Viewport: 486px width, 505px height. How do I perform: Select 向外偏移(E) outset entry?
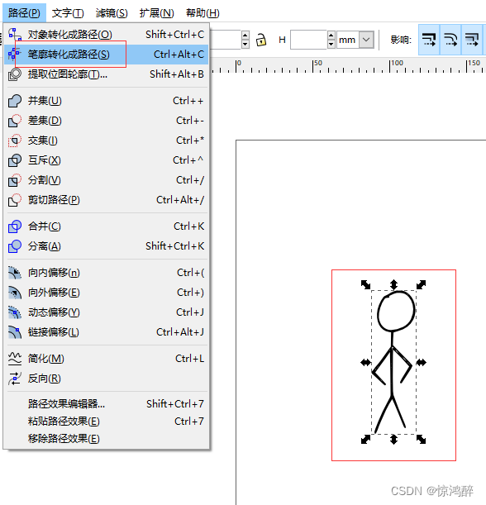[107, 293]
